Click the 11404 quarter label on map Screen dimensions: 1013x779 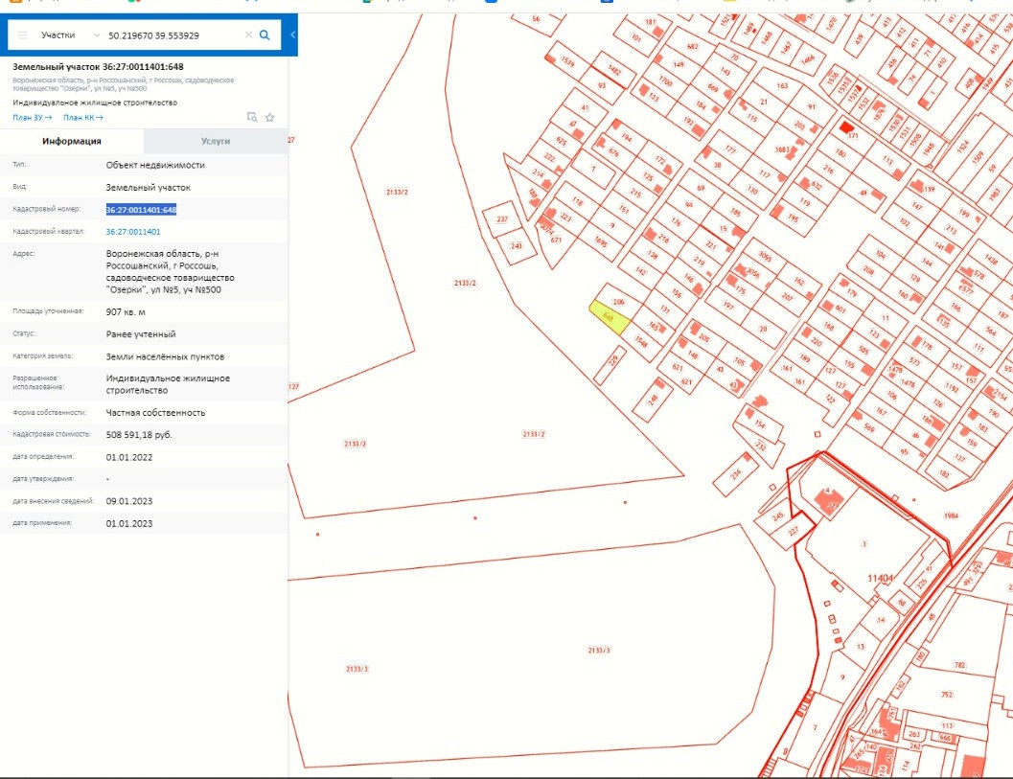(880, 579)
